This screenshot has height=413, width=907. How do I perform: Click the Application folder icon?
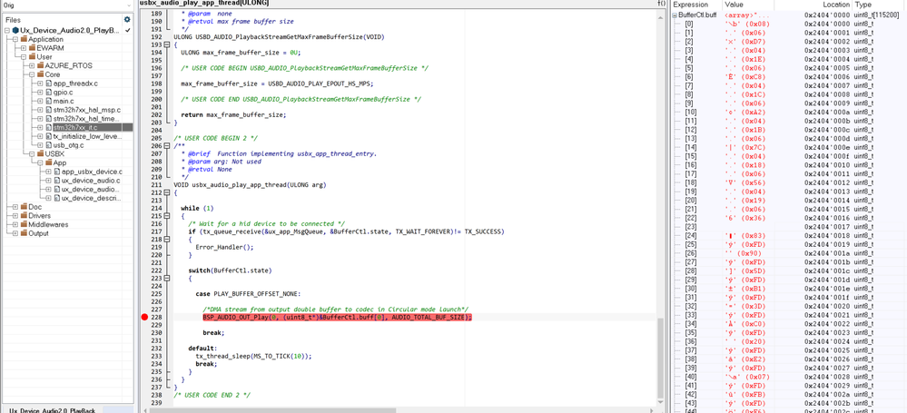(x=24, y=39)
